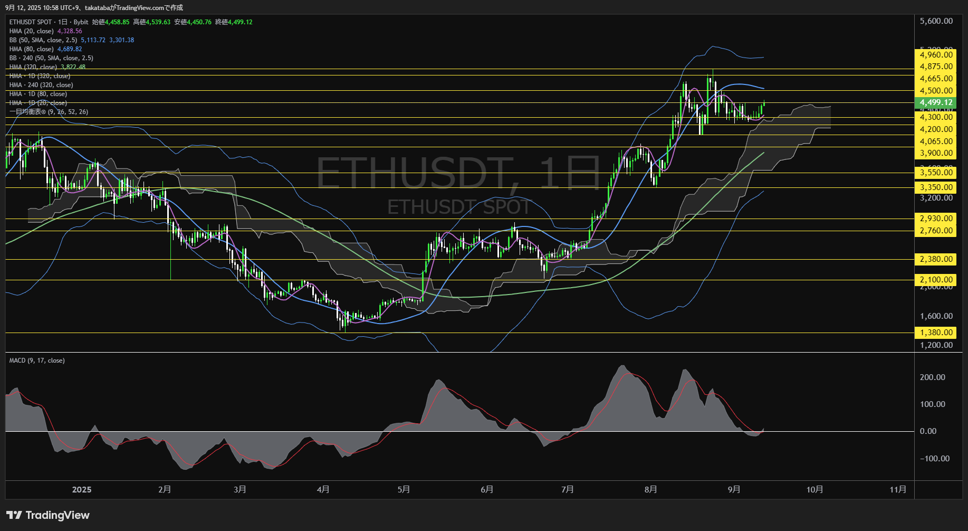Select the BB · 240 (50, SMA, close, 2.5) legend
The height and width of the screenshot is (531, 968).
click(51, 58)
